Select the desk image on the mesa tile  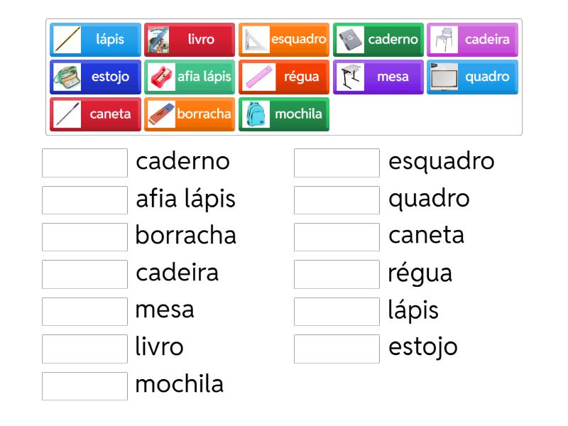[348, 77]
